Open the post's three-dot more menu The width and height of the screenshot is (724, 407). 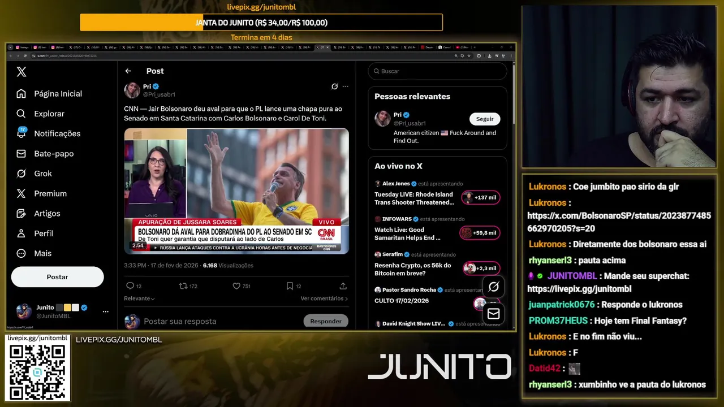345,86
